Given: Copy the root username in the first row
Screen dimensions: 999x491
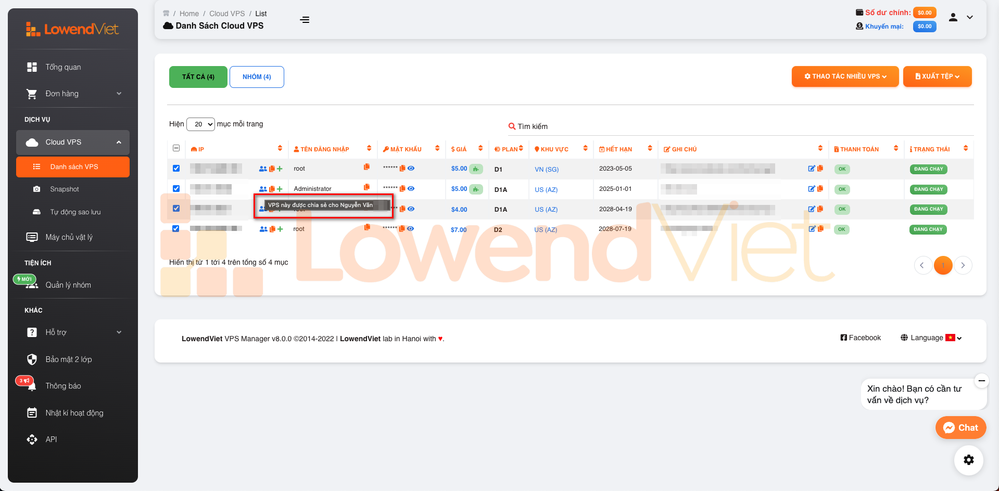Looking at the screenshot, I should point(367,167).
